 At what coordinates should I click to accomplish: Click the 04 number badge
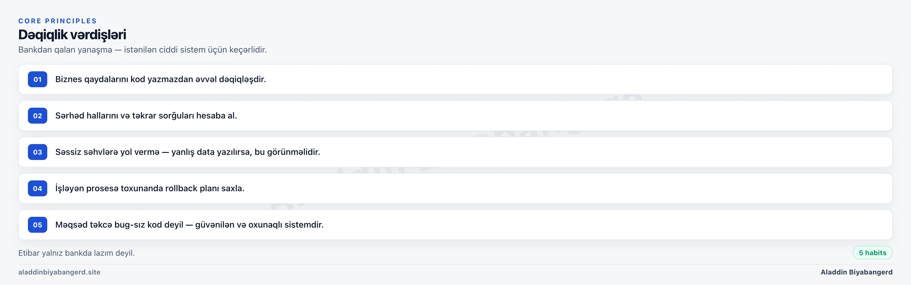point(38,188)
